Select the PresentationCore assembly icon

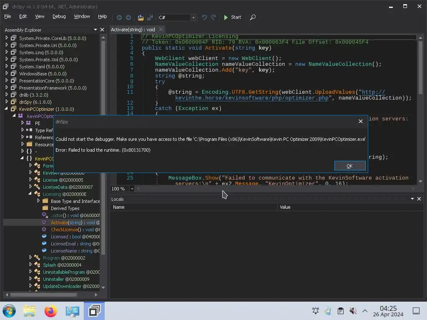(x=13, y=80)
